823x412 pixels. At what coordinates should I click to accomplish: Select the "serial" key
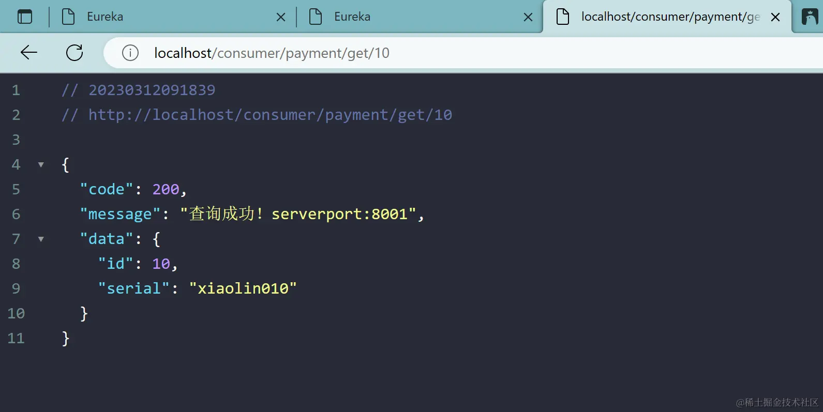(x=134, y=288)
